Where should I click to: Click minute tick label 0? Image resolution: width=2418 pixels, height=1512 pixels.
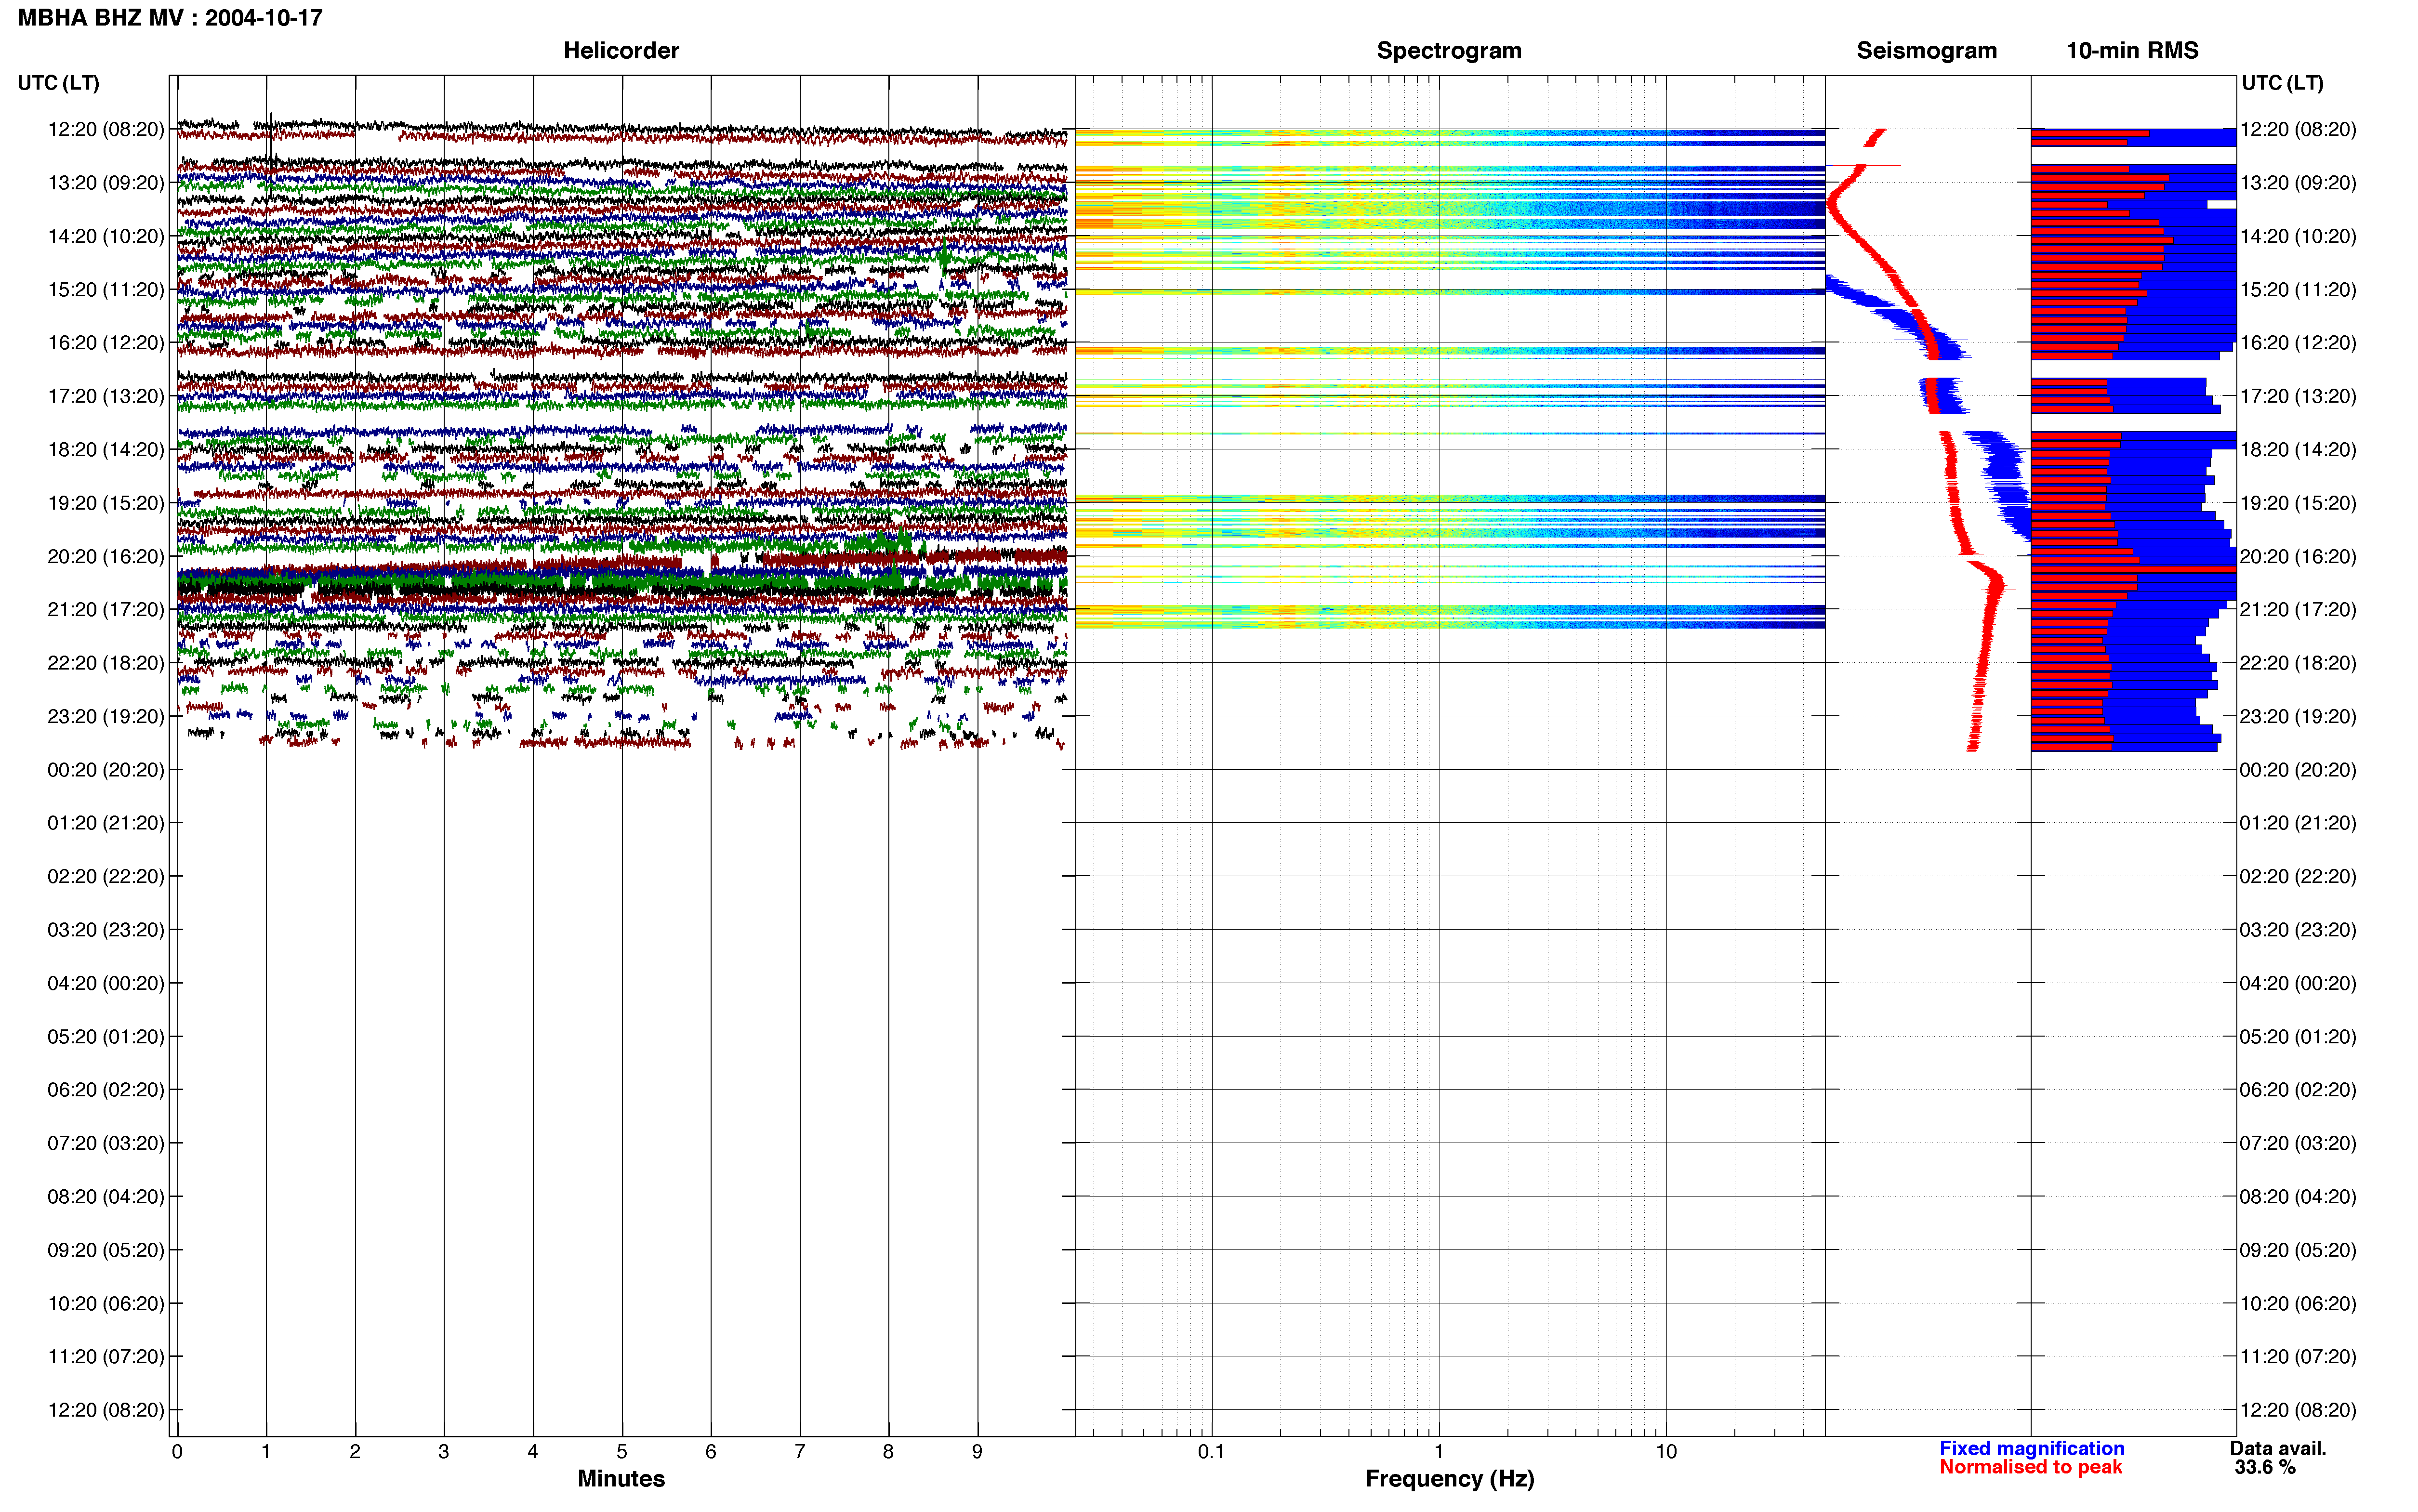pyautogui.click(x=177, y=1452)
